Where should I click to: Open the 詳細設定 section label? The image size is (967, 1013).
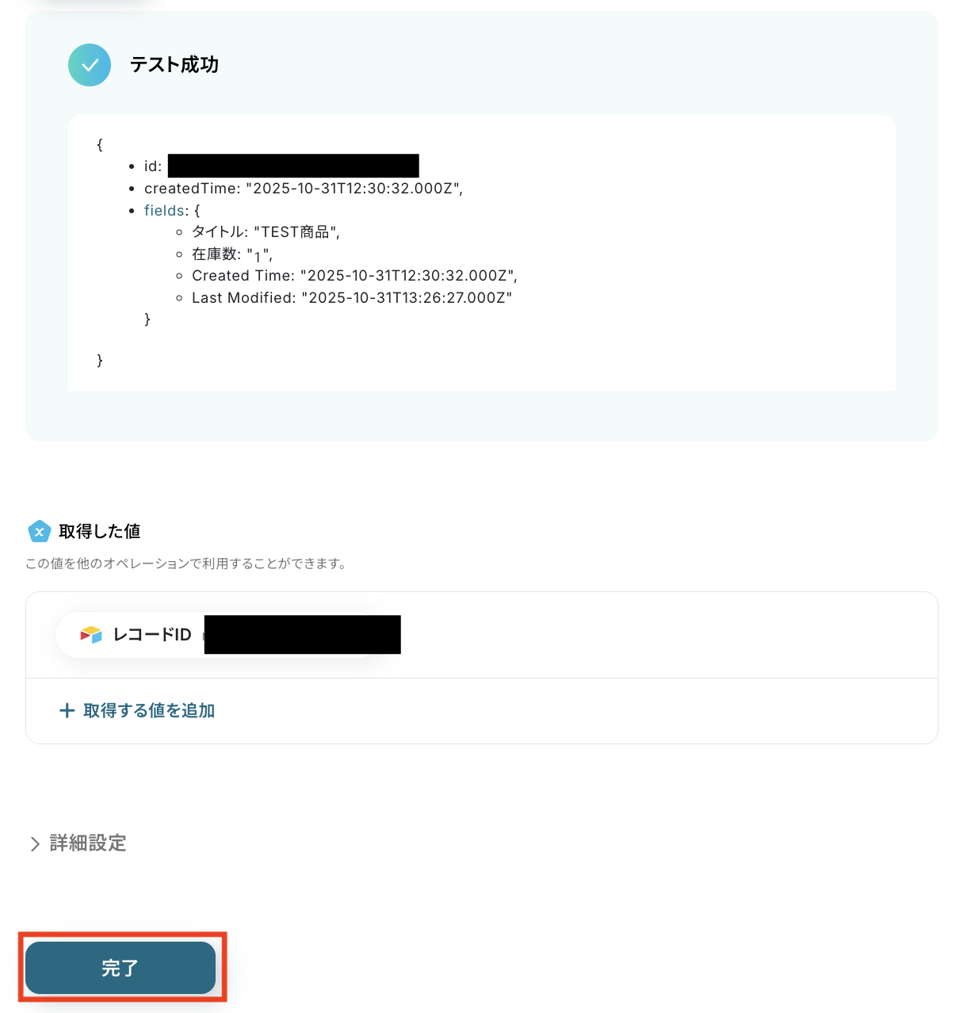(88, 843)
